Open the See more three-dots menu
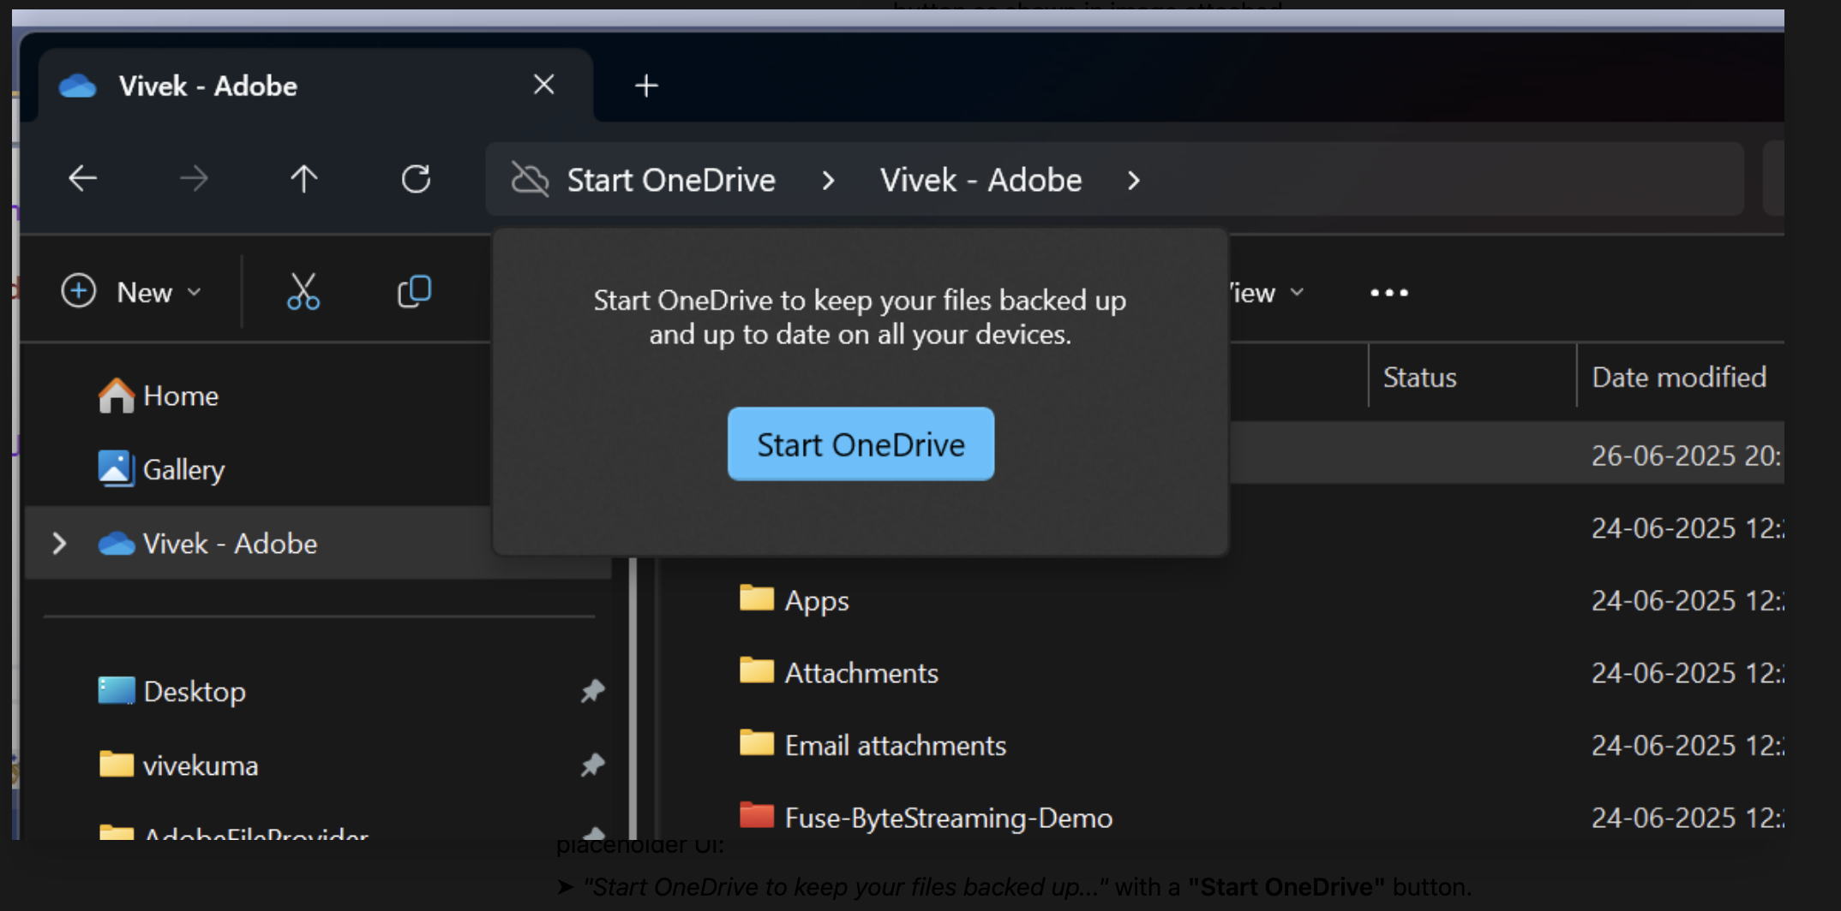Viewport: 1841px width, 911px height. (1388, 293)
